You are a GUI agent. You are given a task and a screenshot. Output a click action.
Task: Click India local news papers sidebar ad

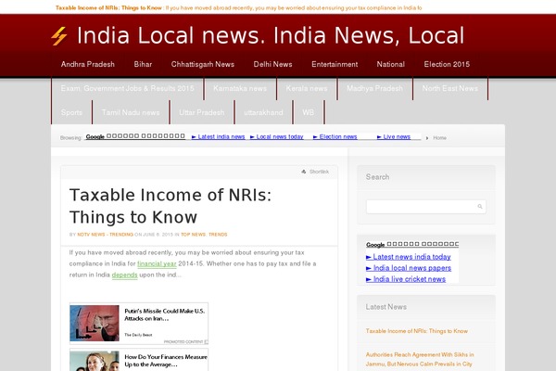coord(409,268)
